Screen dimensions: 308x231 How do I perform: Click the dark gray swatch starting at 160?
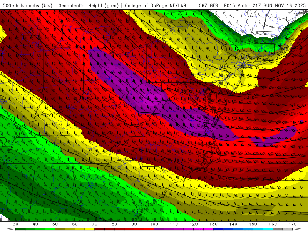click(278, 229)
